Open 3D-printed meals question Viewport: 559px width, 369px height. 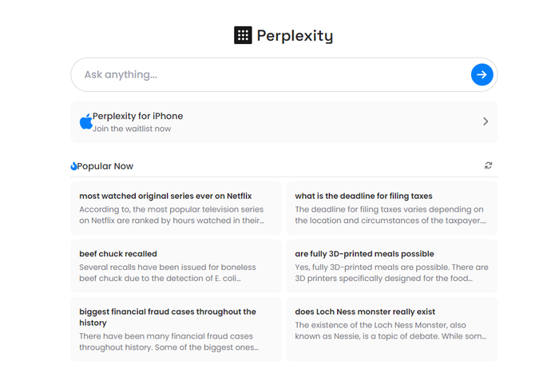click(x=364, y=253)
